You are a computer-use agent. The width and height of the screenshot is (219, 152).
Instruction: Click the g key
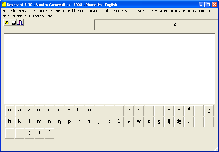tap(209, 111)
